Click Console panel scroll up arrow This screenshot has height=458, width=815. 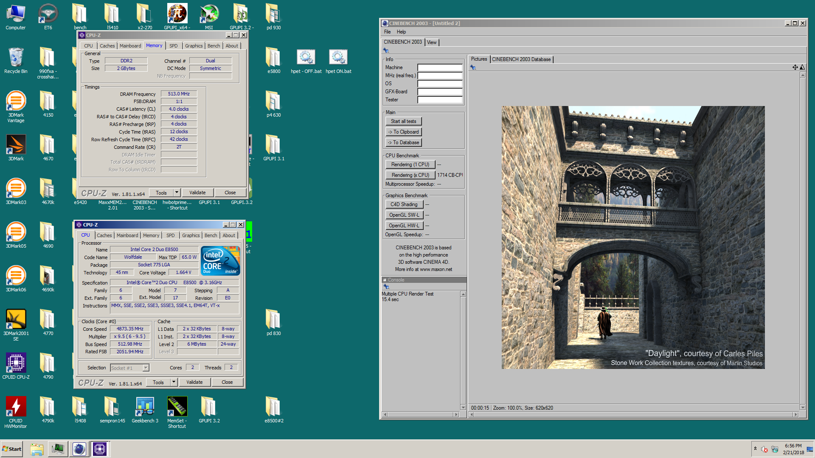(463, 294)
